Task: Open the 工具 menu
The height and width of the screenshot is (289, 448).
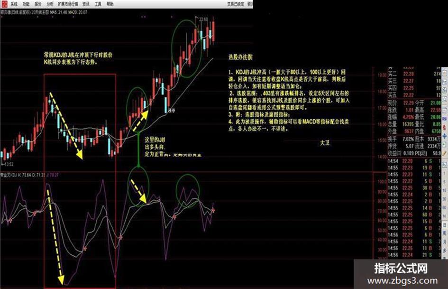Action: pyautogui.click(x=98, y=4)
